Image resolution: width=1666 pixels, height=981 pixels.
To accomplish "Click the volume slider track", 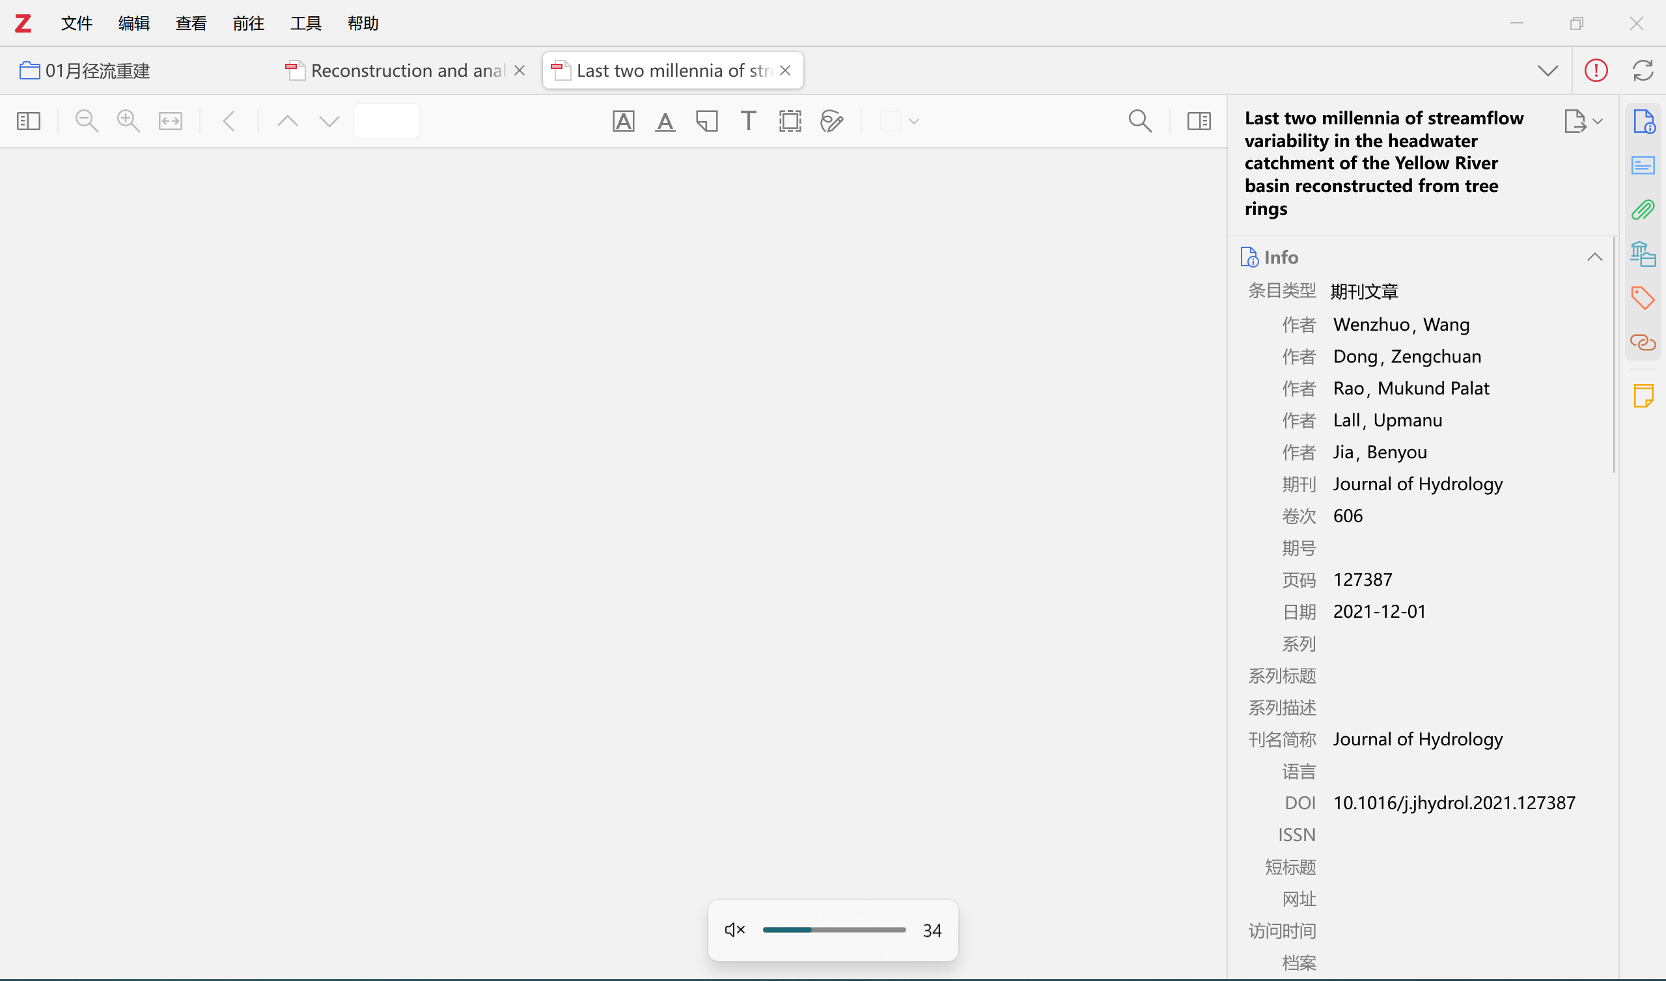I will coord(835,930).
